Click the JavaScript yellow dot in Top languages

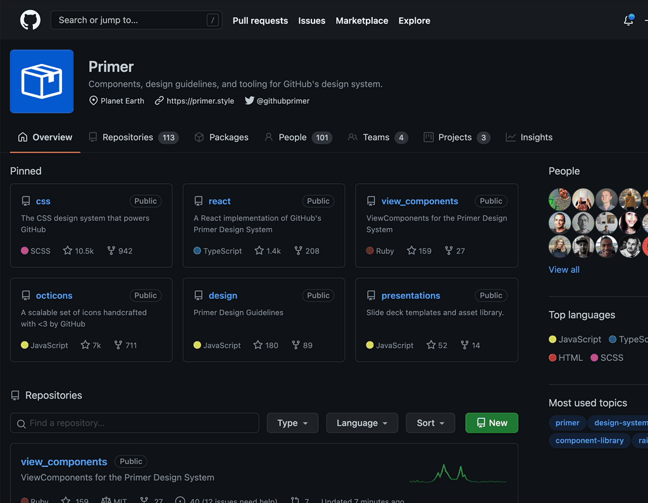coord(552,339)
